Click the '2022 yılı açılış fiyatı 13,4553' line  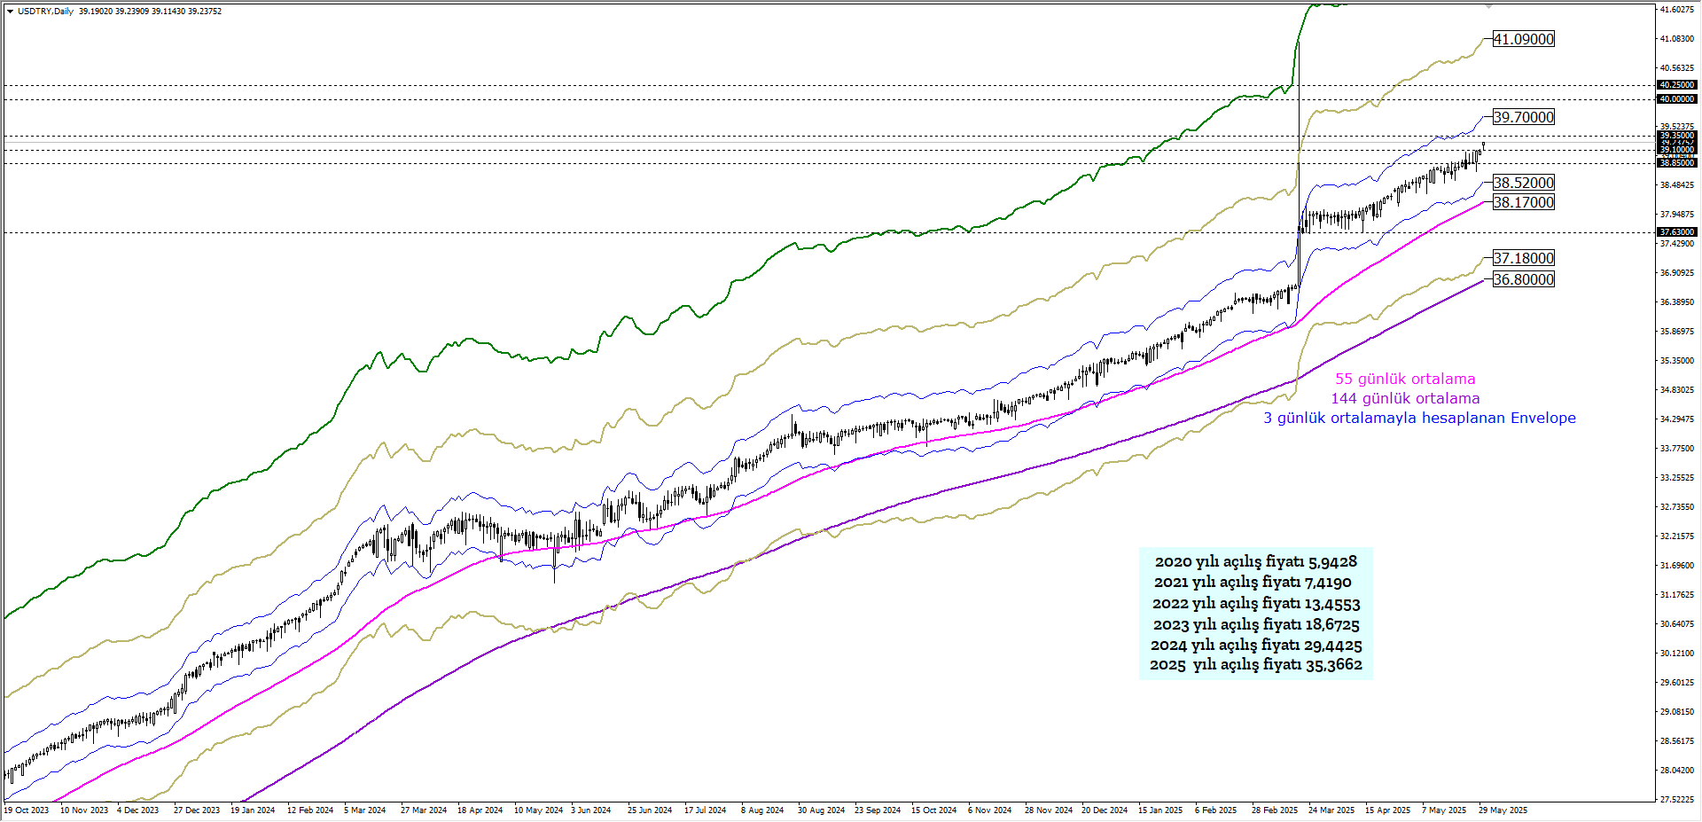tap(1256, 604)
